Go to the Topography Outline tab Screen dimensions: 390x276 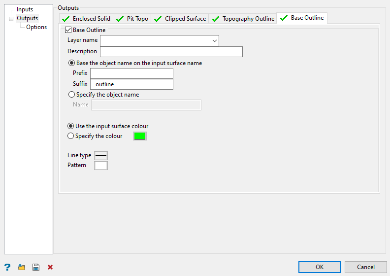click(243, 19)
